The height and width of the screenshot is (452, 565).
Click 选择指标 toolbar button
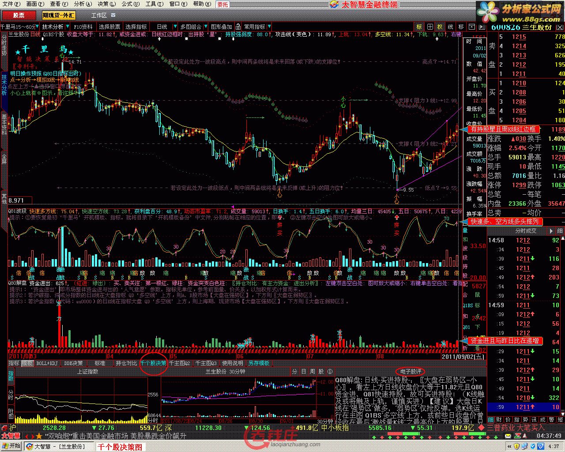tap(136, 27)
